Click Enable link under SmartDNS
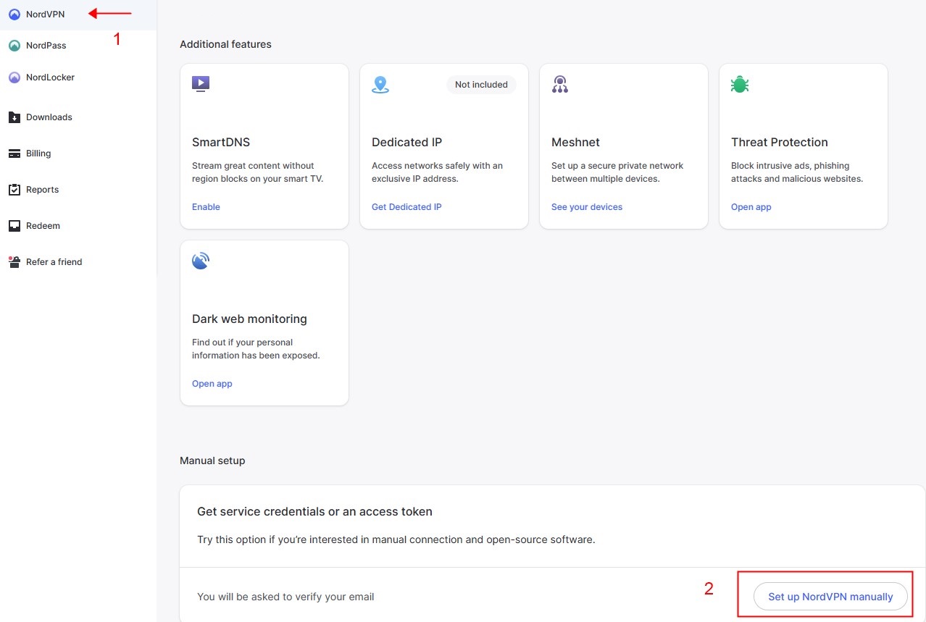 pos(206,207)
